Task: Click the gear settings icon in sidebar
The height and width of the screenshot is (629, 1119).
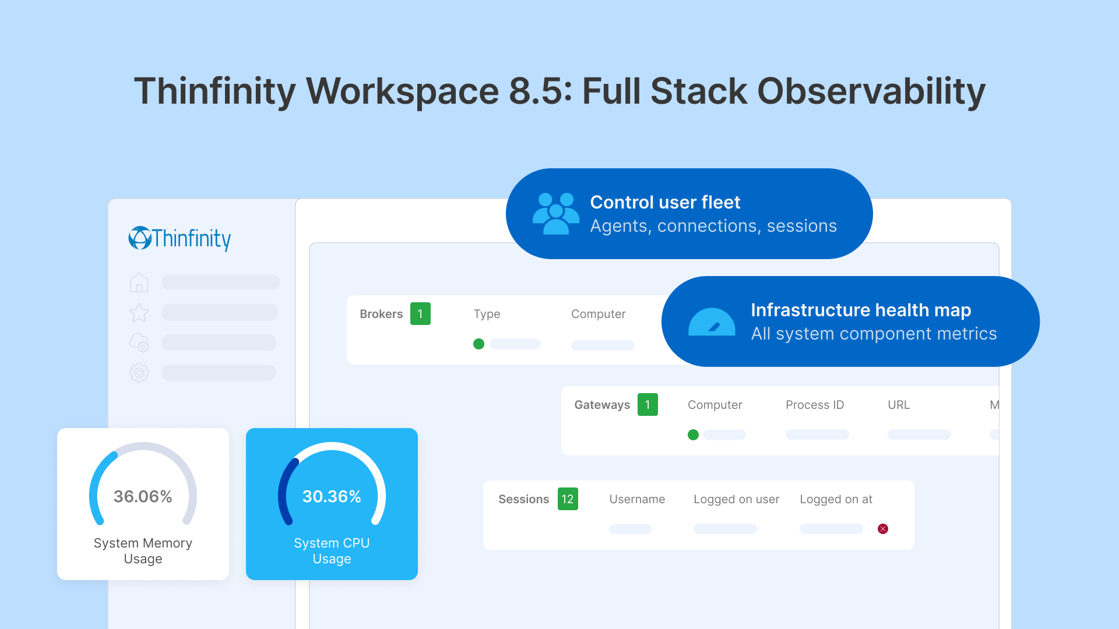Action: tap(139, 373)
